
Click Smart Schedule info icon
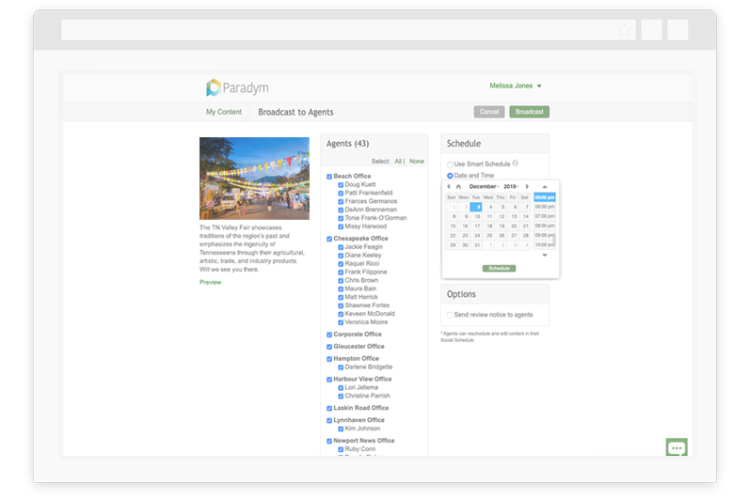coord(515,164)
